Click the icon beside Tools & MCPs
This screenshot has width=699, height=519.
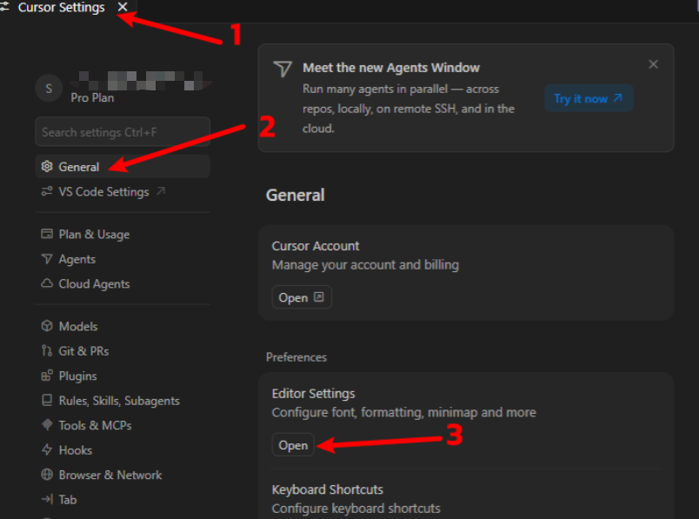tap(47, 424)
